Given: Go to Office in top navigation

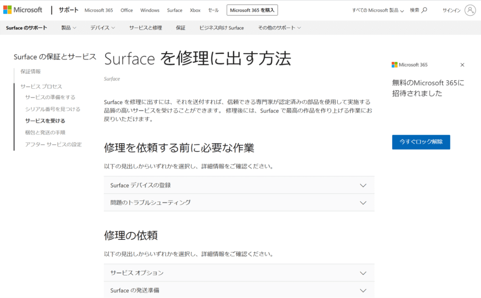Looking at the screenshot, I should [x=127, y=10].
